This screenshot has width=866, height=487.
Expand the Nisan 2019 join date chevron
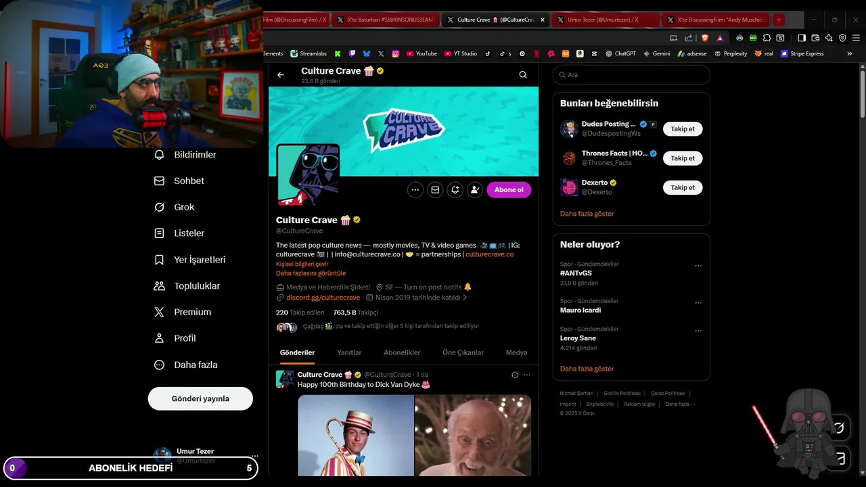(x=465, y=298)
